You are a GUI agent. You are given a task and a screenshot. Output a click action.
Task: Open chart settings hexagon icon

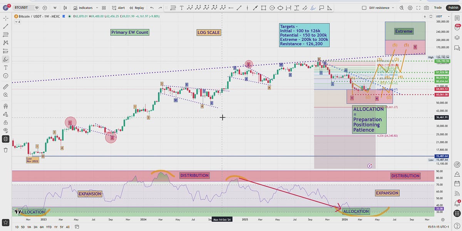click(410, 7)
